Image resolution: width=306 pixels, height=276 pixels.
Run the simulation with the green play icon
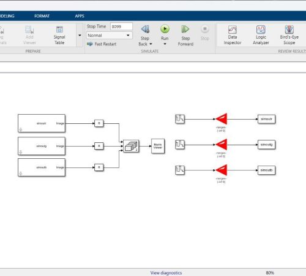tap(165, 29)
